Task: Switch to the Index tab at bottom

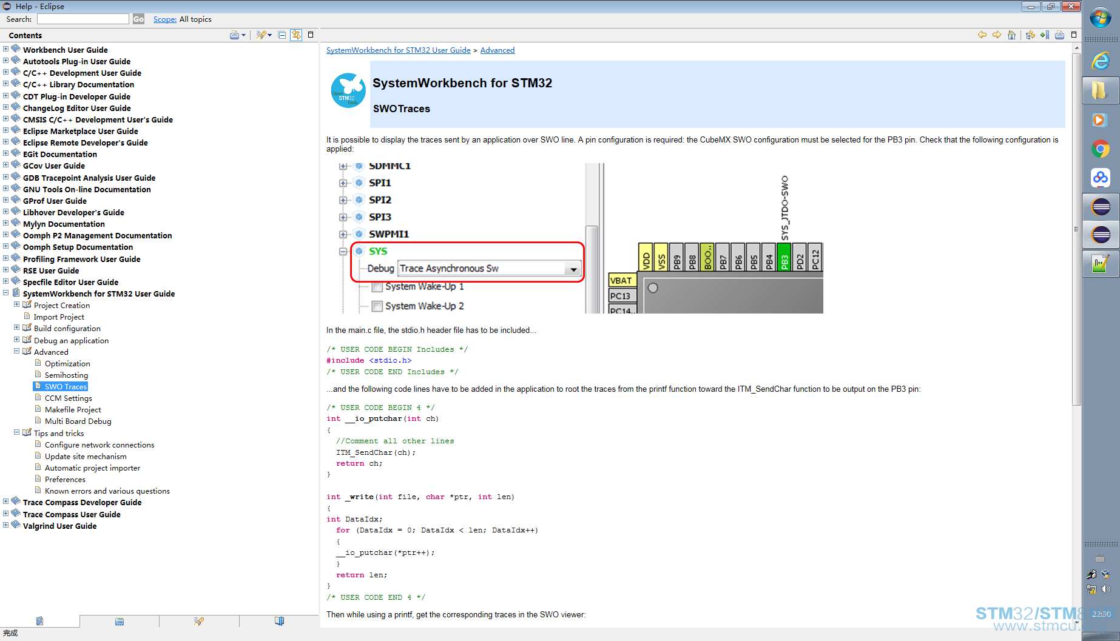Action: pyautogui.click(x=120, y=621)
